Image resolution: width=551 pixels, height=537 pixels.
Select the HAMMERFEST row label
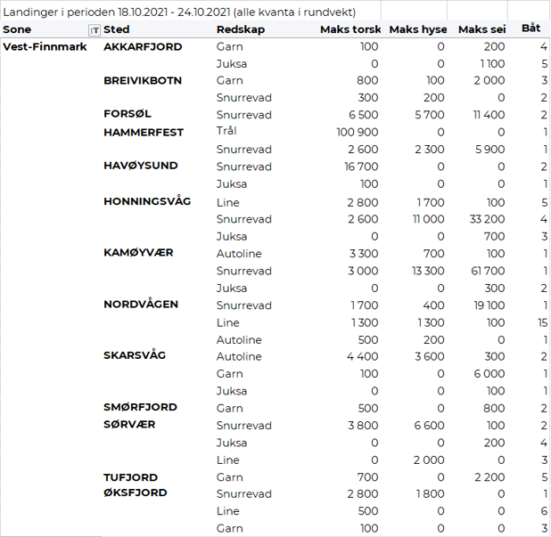point(144,132)
